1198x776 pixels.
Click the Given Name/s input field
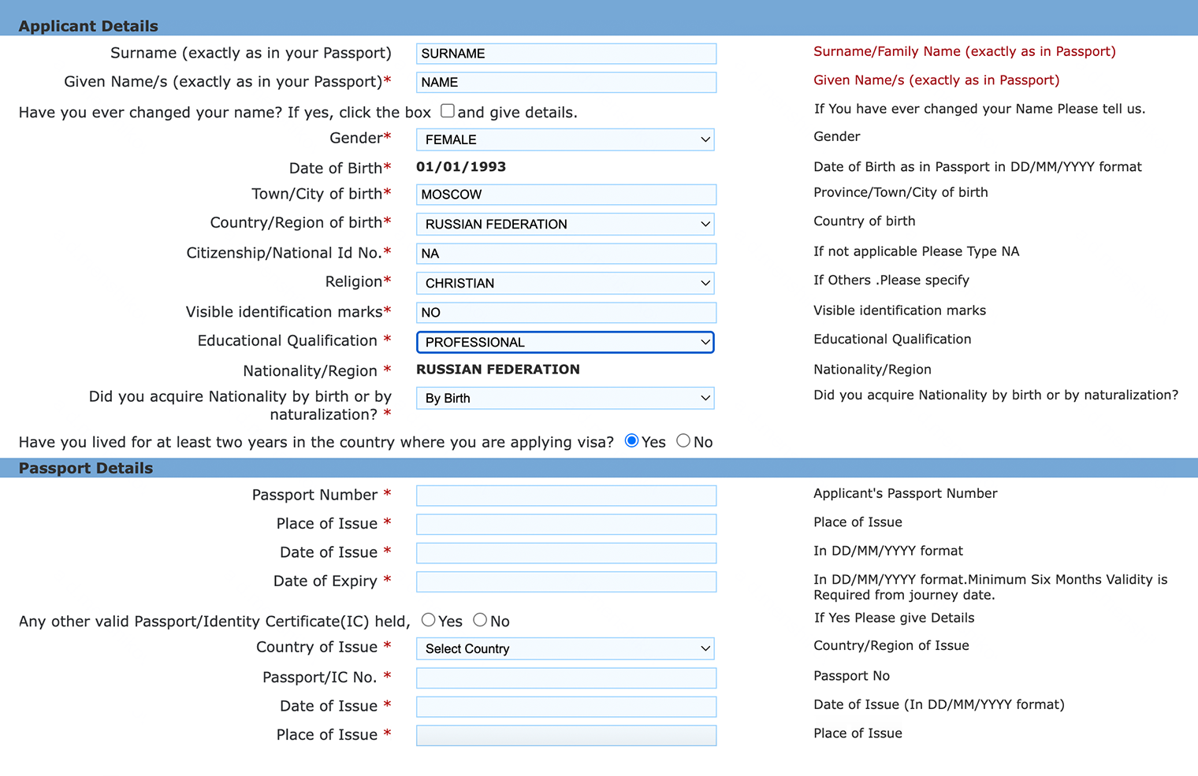pyautogui.click(x=566, y=82)
